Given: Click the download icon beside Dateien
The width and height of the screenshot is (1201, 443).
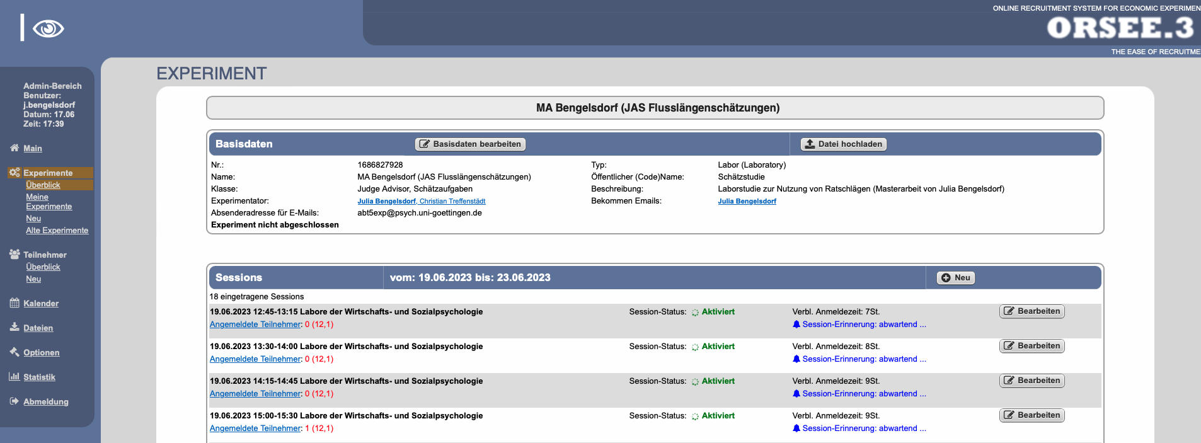Looking at the screenshot, I should [14, 328].
